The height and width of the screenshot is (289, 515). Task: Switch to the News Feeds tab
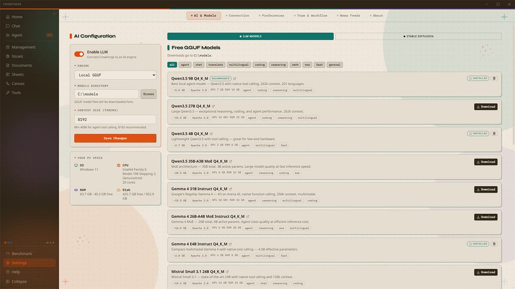click(348, 15)
